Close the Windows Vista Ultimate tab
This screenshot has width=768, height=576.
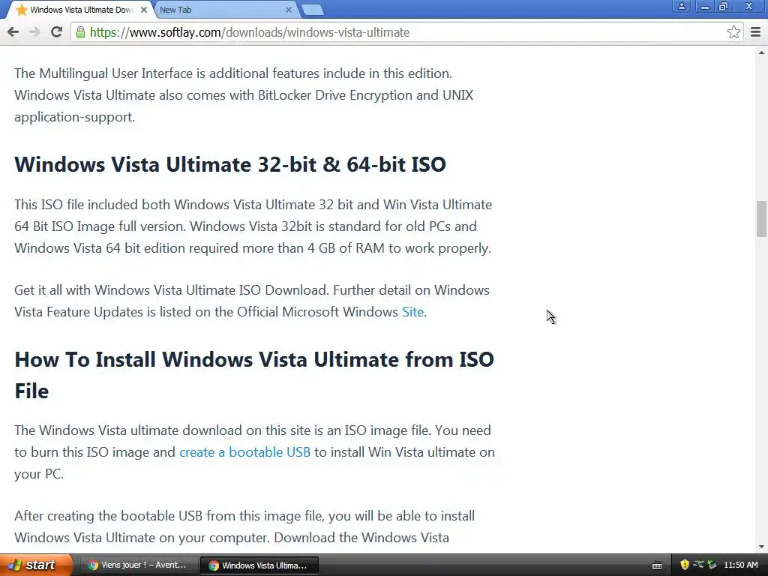(143, 10)
